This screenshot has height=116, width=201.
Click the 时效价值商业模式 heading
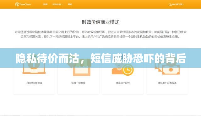coord(100,22)
